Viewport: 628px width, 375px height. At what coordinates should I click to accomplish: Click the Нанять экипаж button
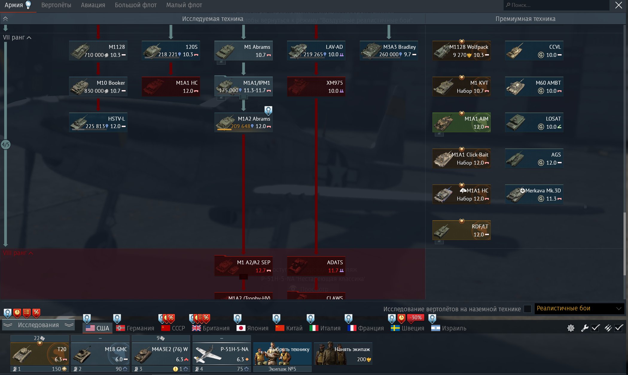pos(343,354)
